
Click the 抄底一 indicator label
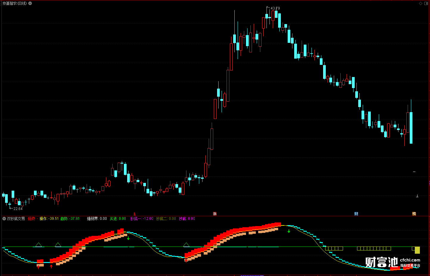click(x=142, y=219)
